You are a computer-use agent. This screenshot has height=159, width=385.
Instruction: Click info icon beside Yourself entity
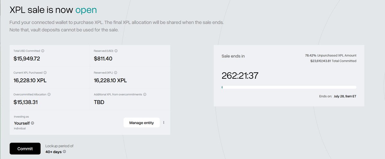tap(32, 123)
